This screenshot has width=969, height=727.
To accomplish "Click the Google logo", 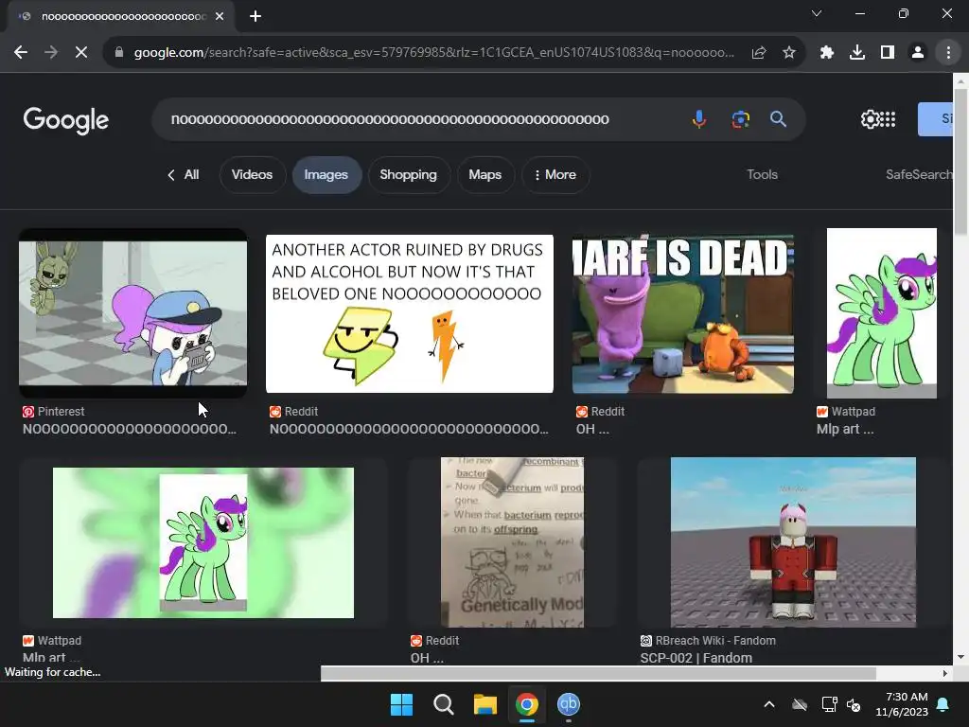I will [65, 120].
